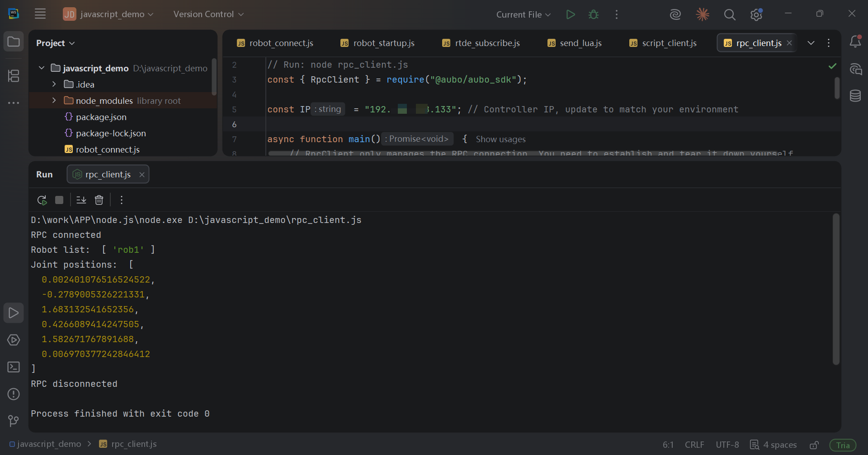Toggle scroll to end of console
Viewport: 868px width, 455px height.
click(81, 200)
